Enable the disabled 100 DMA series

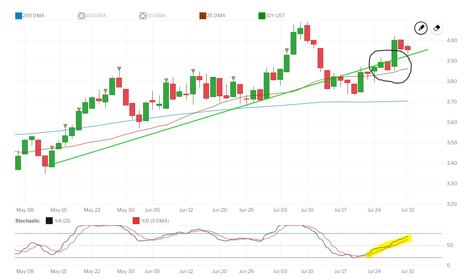pyautogui.click(x=92, y=16)
